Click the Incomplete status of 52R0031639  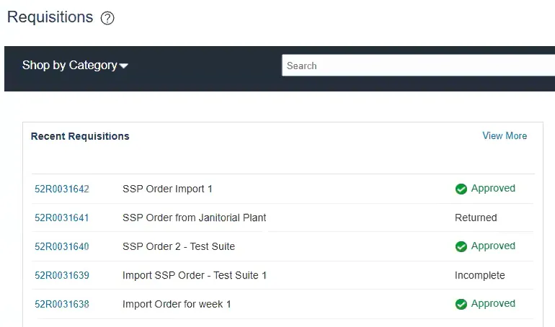click(x=479, y=275)
